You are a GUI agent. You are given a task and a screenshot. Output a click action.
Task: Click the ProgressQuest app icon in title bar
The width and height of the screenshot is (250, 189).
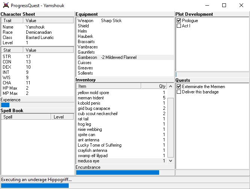6,5
